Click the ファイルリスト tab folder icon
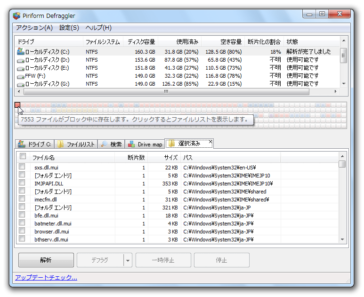The image size is (364, 297). coord(60,144)
